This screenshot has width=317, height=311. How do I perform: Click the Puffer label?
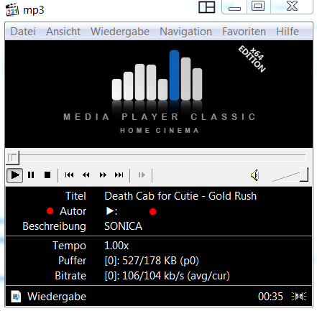point(72,261)
